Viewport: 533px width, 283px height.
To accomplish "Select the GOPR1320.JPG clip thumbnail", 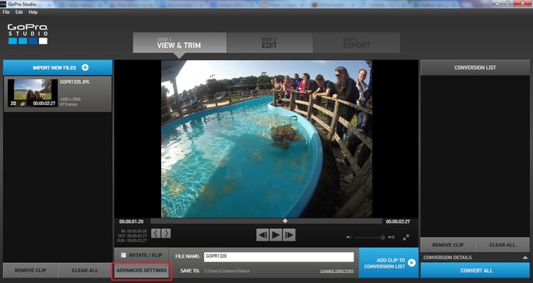I will 33,93.
